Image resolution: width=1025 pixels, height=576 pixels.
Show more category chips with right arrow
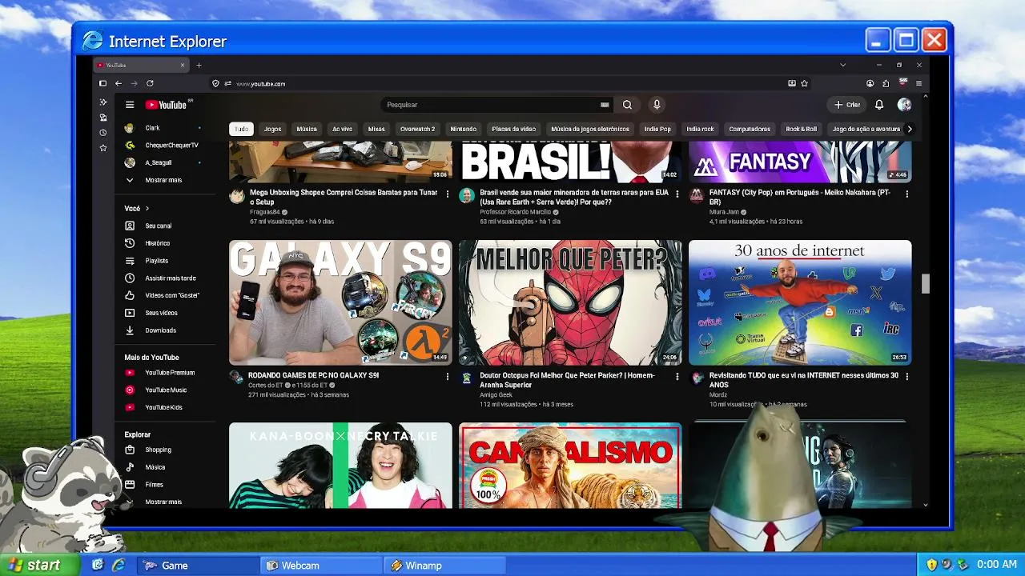point(909,129)
